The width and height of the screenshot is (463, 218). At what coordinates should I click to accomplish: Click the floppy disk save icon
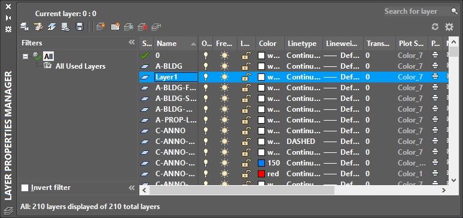(x=80, y=27)
